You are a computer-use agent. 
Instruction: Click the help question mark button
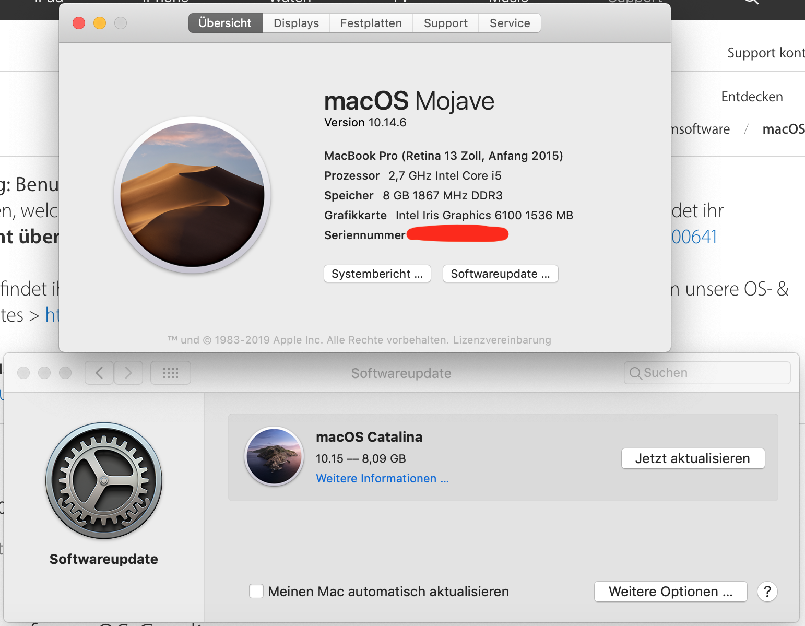pyautogui.click(x=767, y=592)
